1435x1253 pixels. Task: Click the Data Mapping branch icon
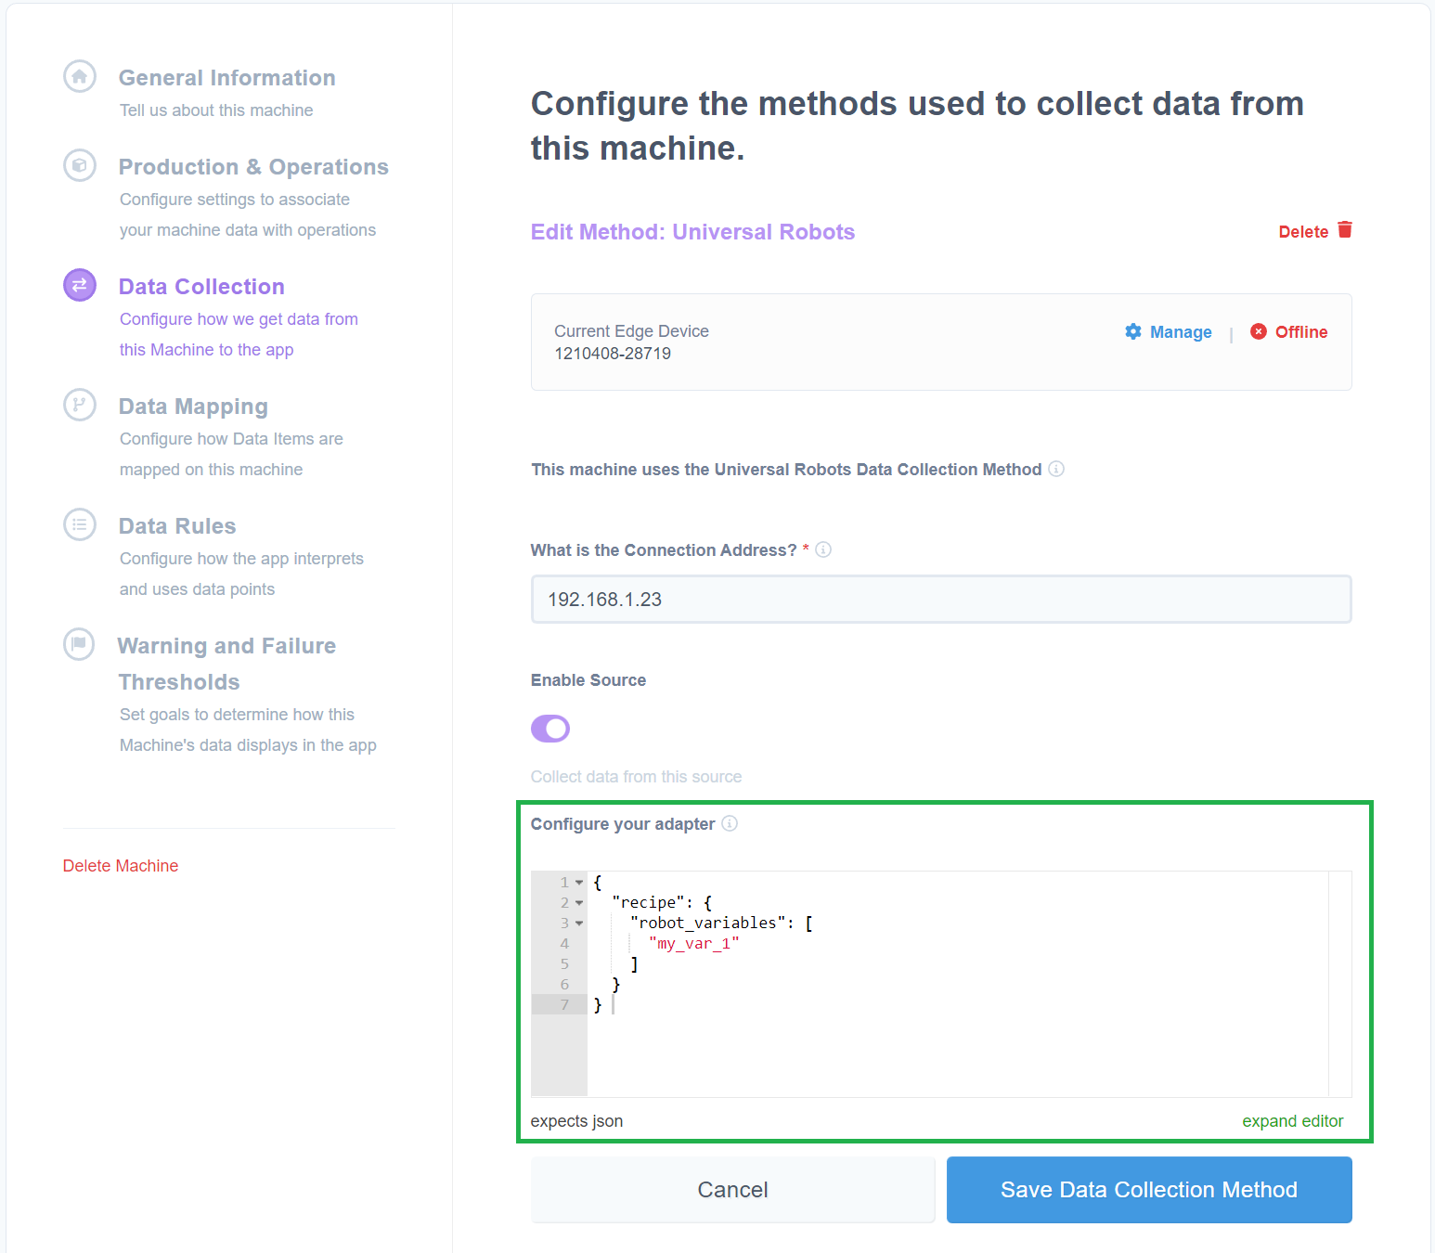(80, 405)
